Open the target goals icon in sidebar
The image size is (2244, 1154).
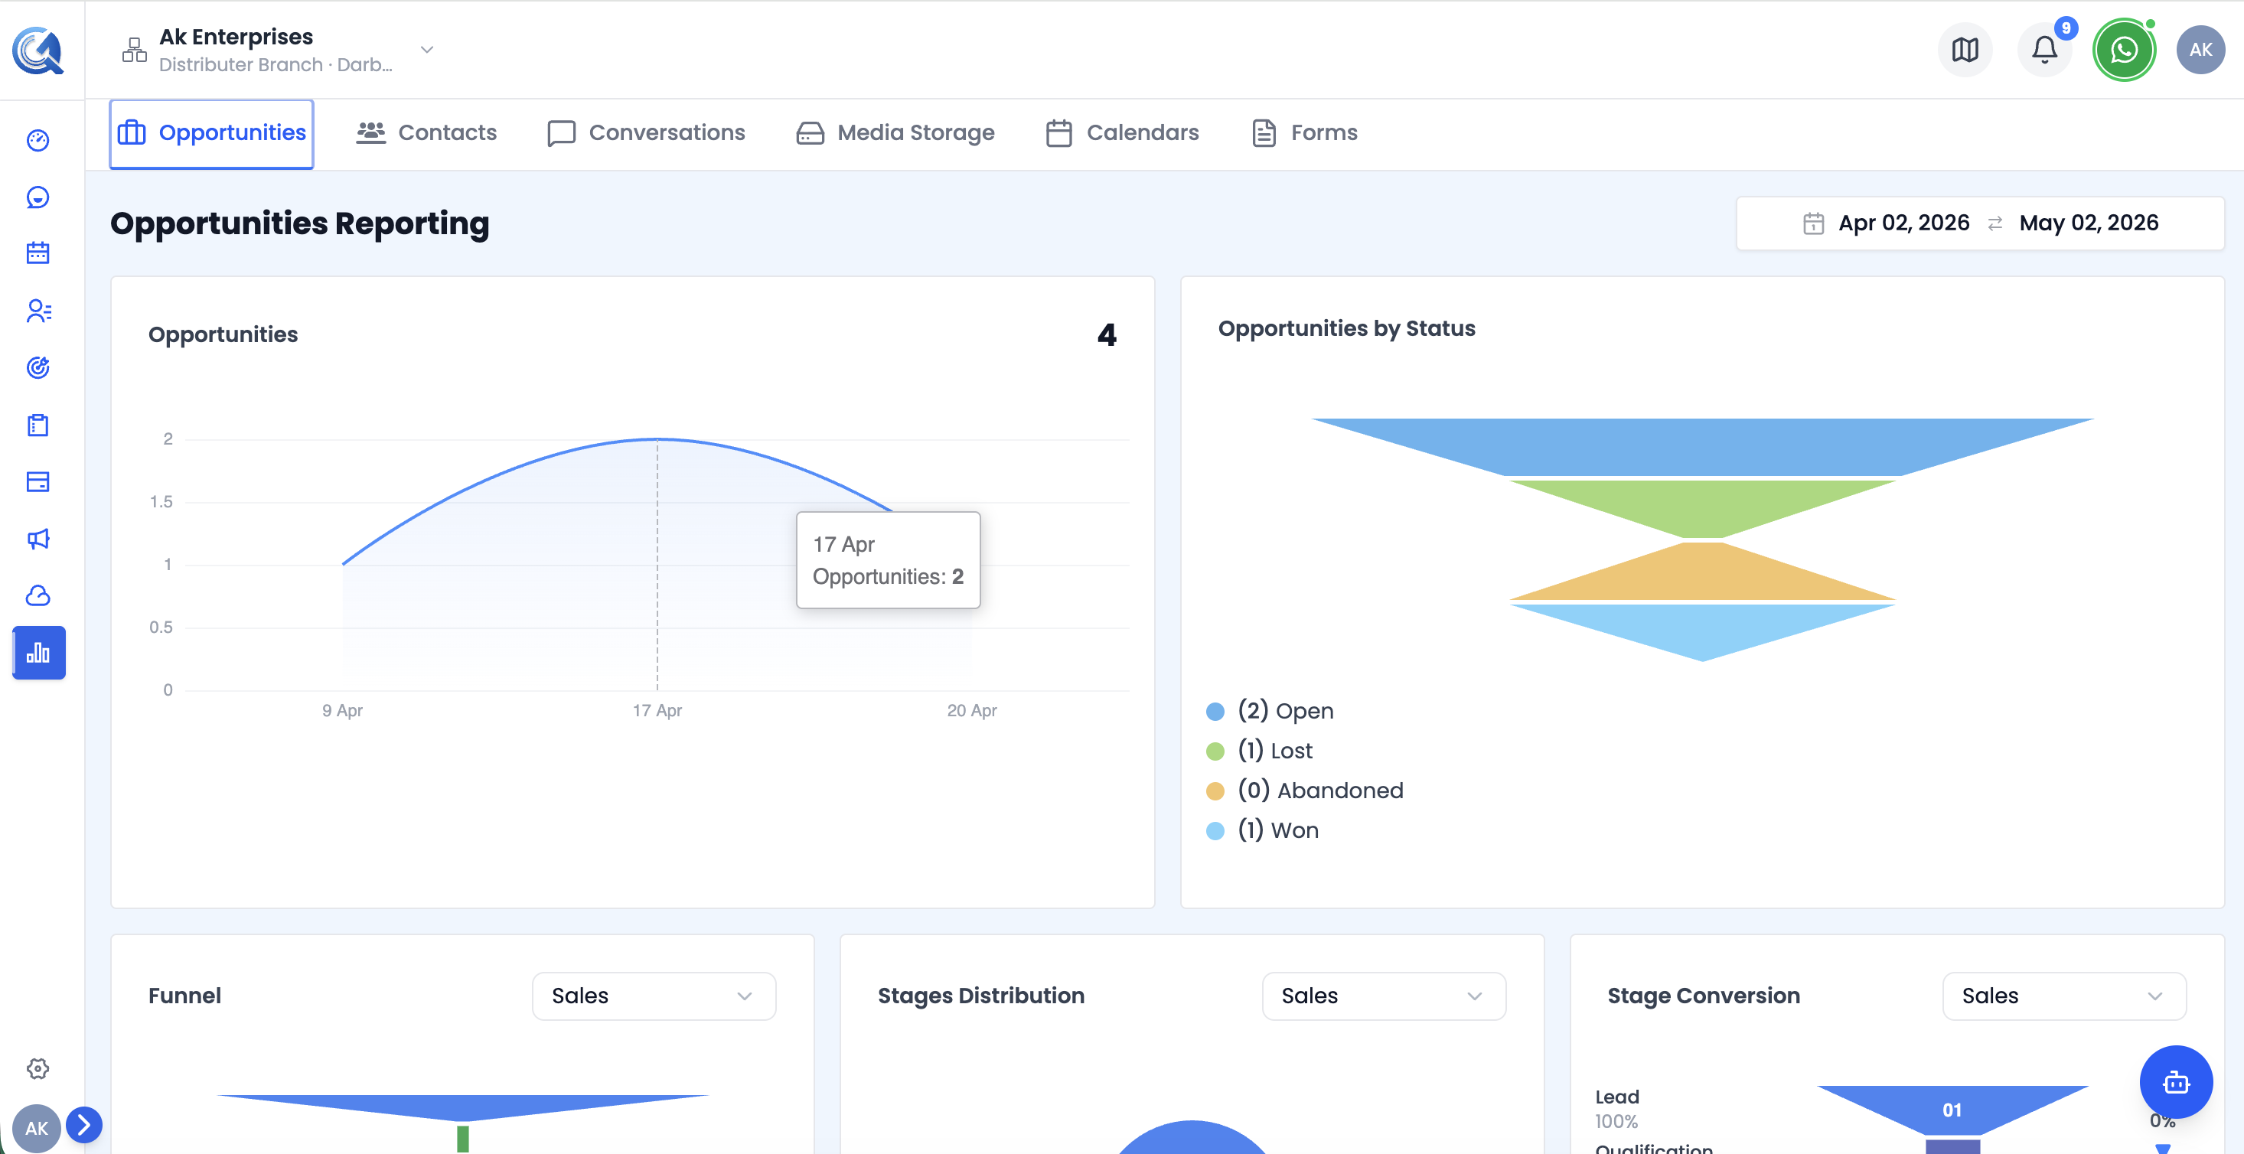pos(38,367)
